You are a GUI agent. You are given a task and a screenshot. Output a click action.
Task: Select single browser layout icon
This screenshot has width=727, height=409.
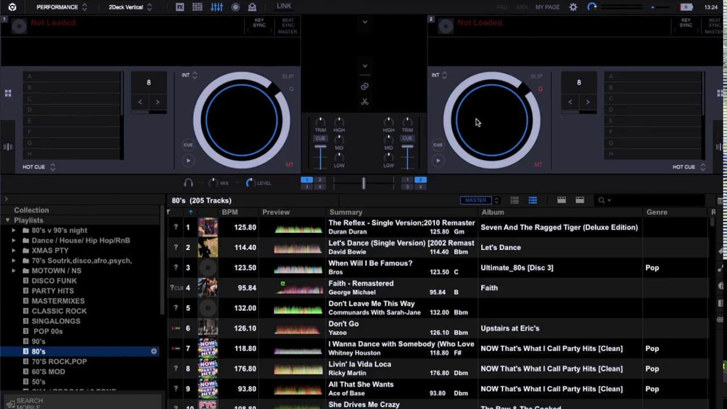coord(580,200)
